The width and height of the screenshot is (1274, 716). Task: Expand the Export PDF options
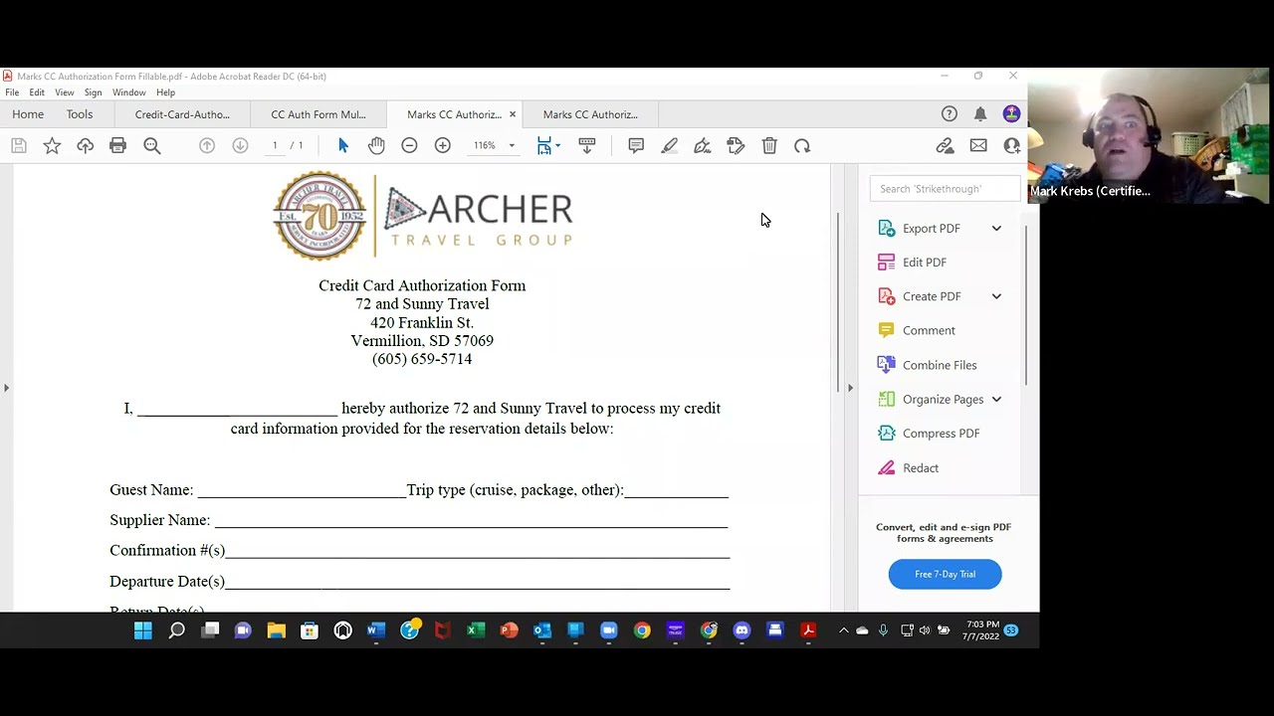pyautogui.click(x=996, y=229)
